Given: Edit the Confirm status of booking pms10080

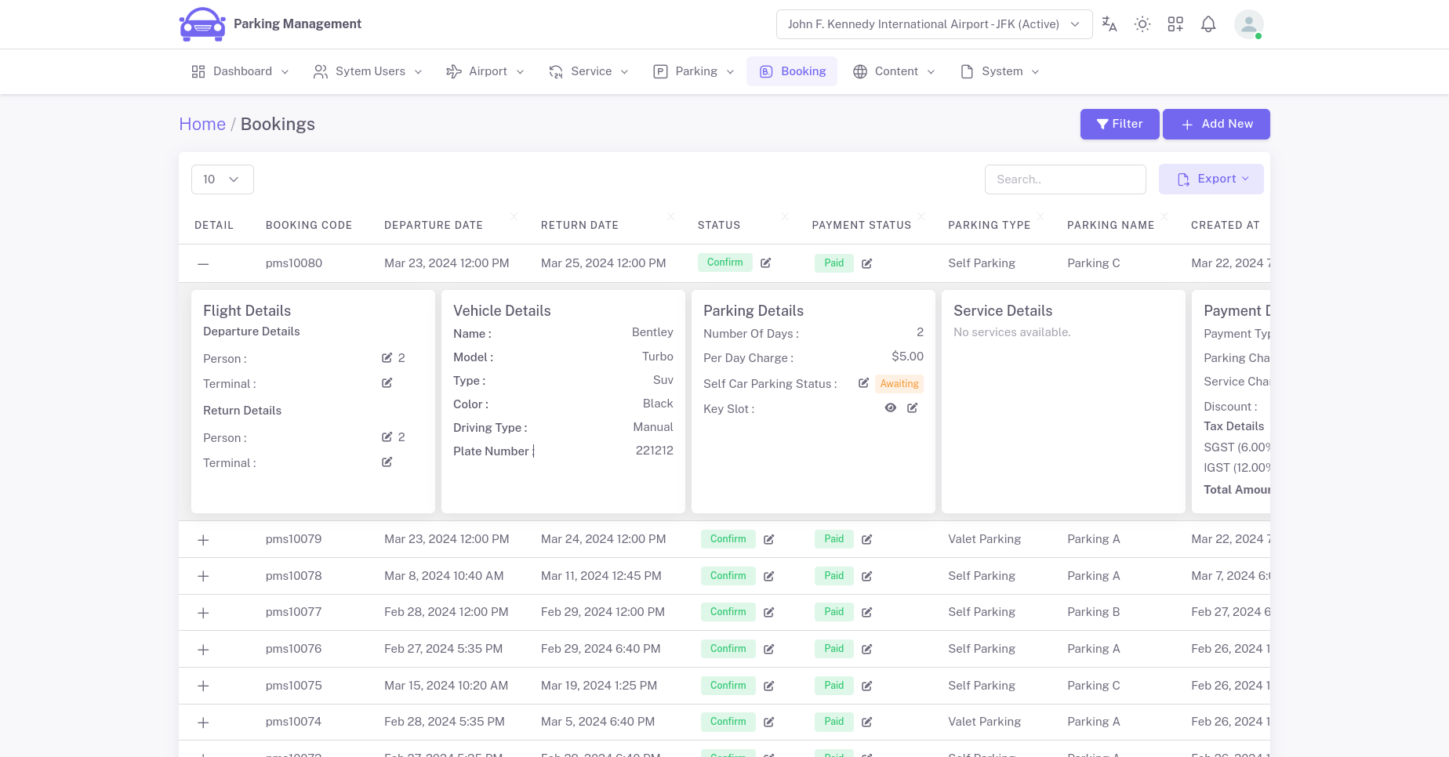Looking at the screenshot, I should (766, 263).
